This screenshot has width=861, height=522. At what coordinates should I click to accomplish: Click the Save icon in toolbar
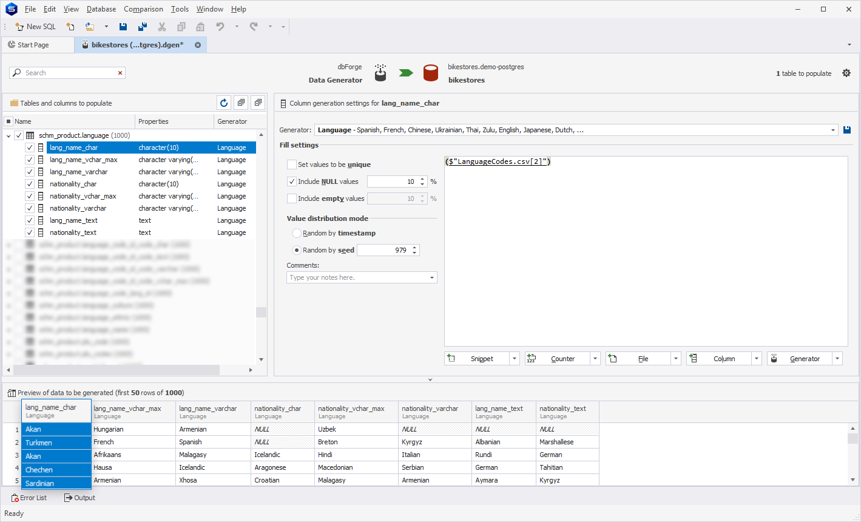pos(123,27)
